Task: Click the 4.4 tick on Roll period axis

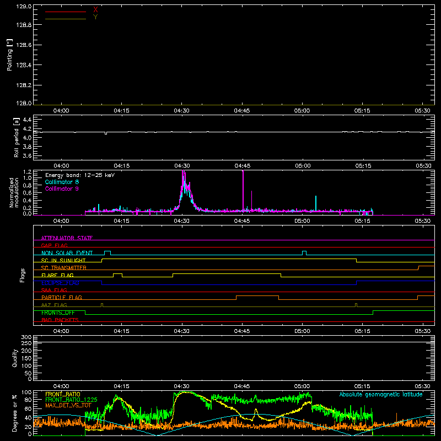Action: pyautogui.click(x=27, y=120)
